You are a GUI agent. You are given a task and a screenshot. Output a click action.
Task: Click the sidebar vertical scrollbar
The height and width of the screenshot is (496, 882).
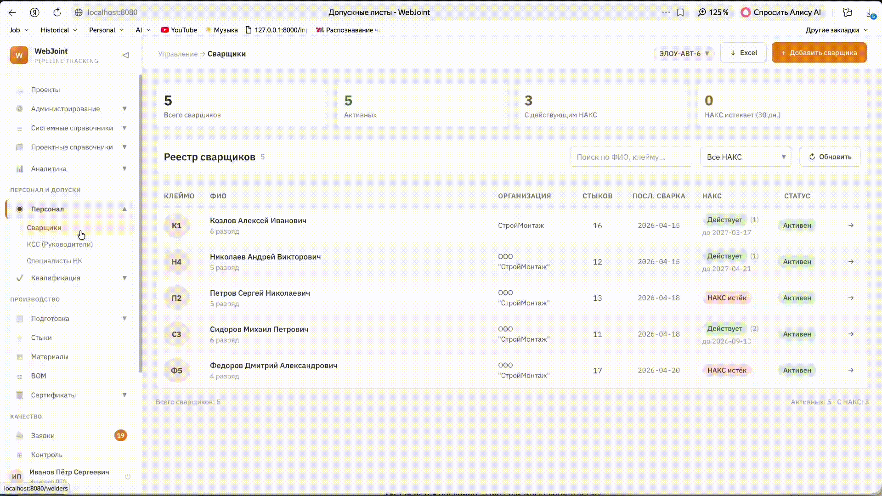click(140, 223)
